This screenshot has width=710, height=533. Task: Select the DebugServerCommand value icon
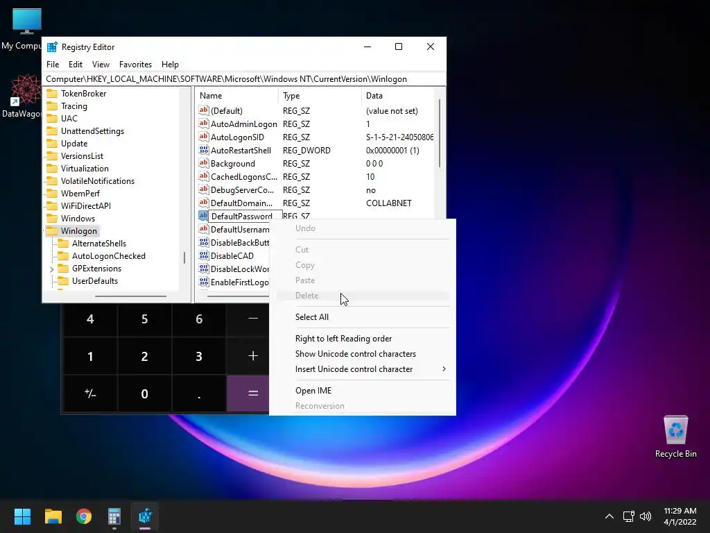pyautogui.click(x=204, y=189)
